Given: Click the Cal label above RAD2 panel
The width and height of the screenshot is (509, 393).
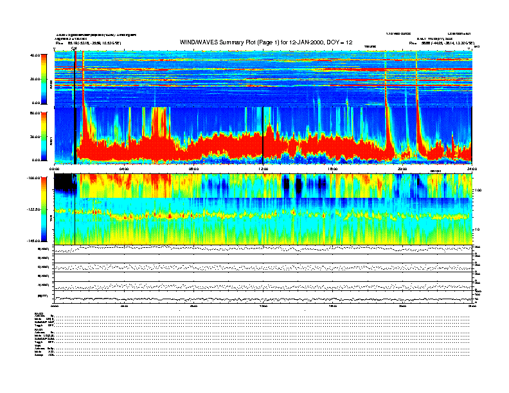Looking at the screenshot, I should [x=74, y=48].
